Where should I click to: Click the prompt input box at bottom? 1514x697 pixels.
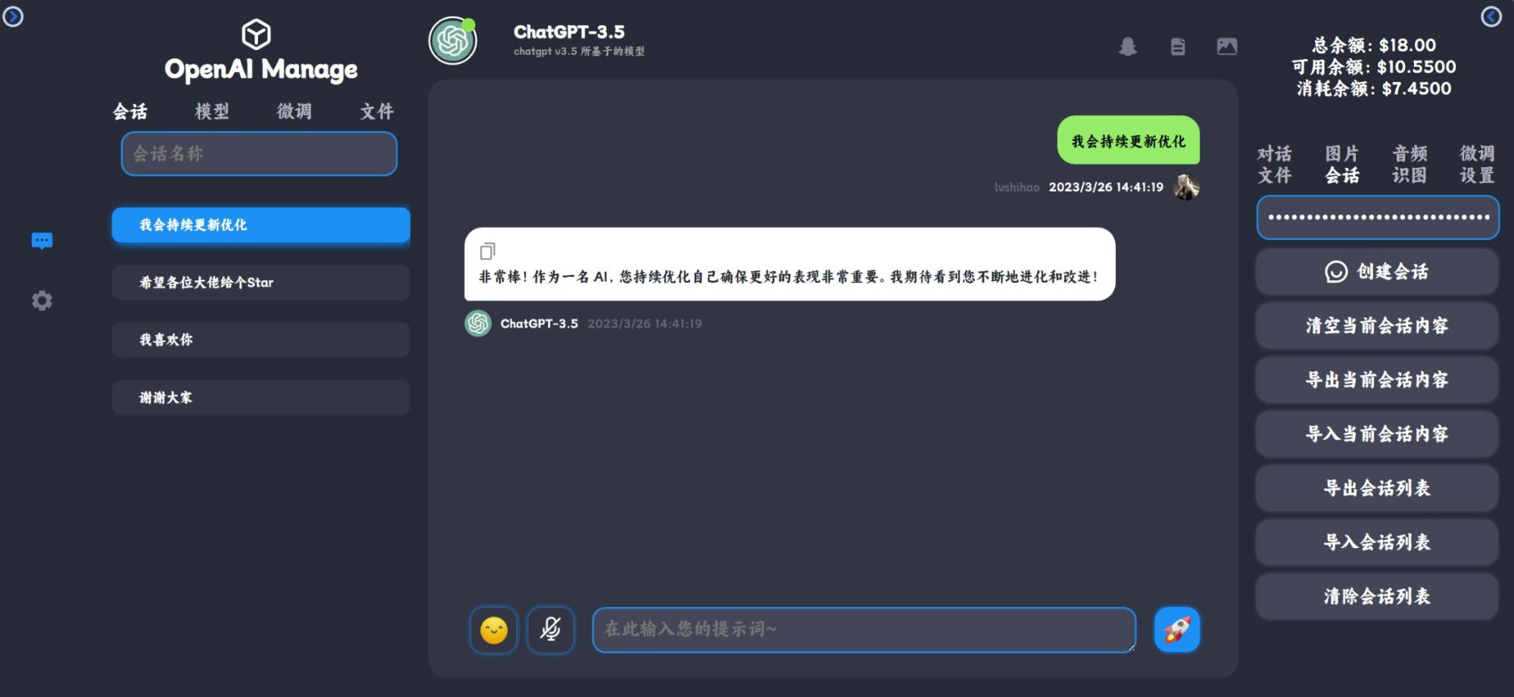point(864,629)
